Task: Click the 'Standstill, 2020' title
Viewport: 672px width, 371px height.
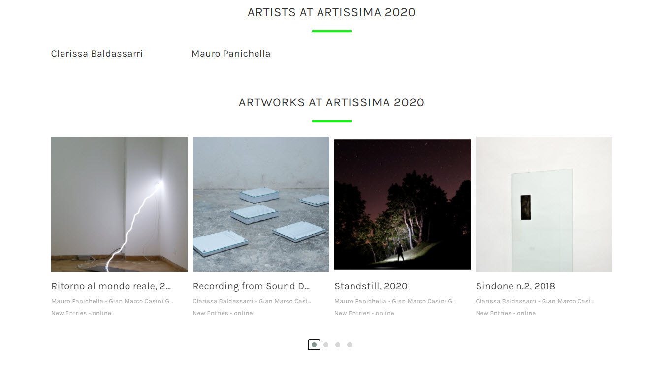Action: (x=371, y=286)
